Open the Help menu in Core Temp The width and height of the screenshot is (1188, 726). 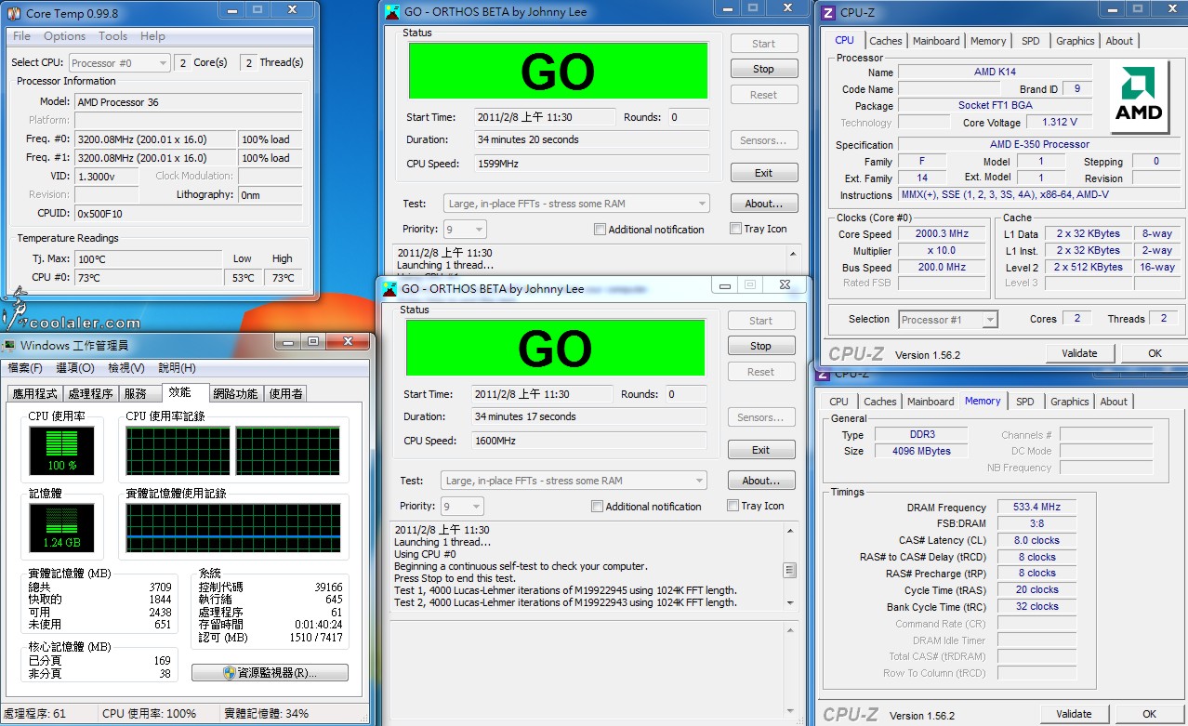point(152,36)
